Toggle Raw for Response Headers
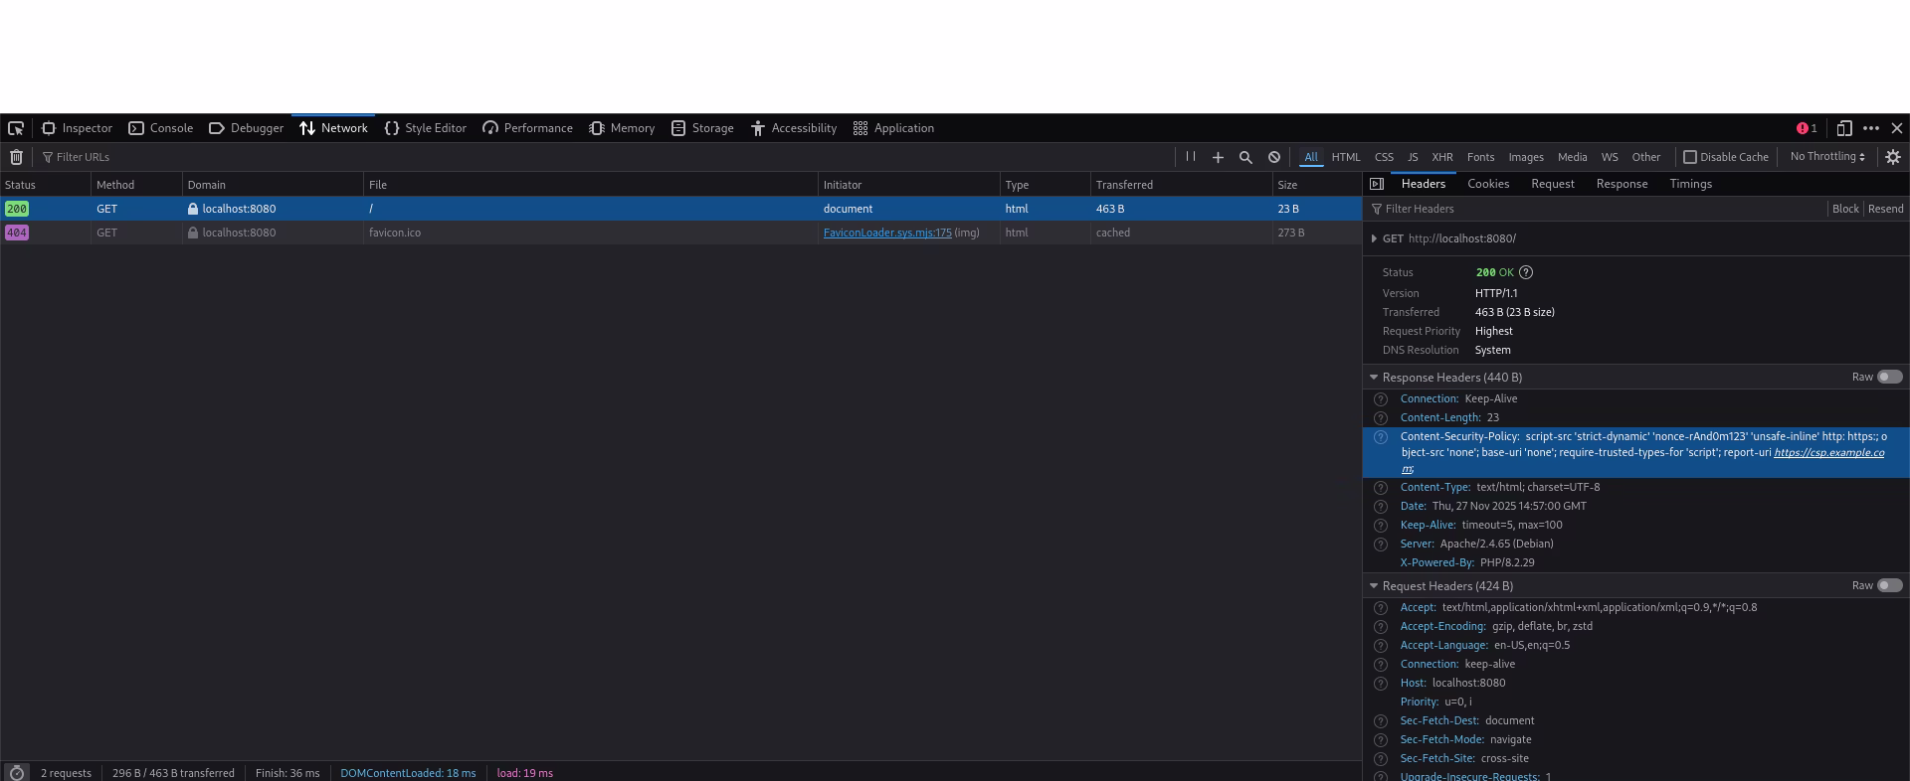This screenshot has height=781, width=1910. point(1890,377)
